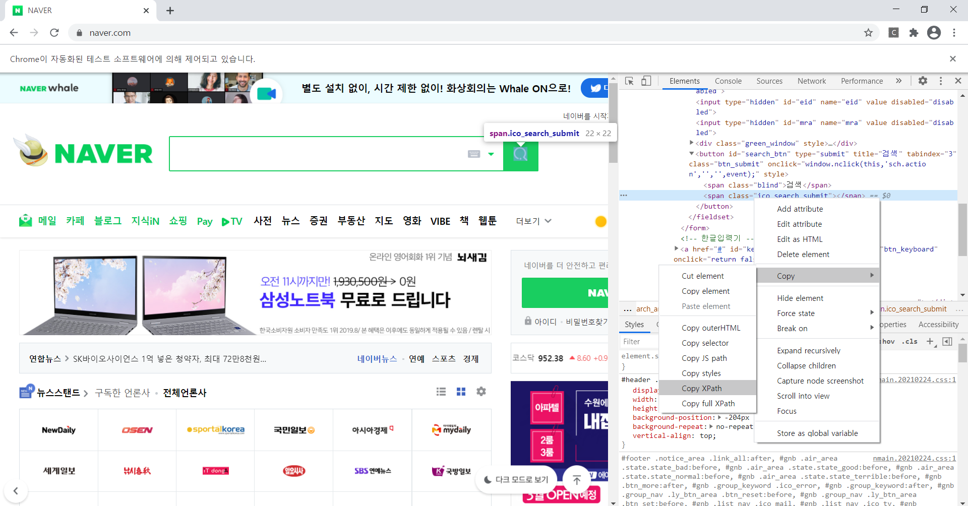
Task: Choose Edit as HTML
Action: (817, 239)
